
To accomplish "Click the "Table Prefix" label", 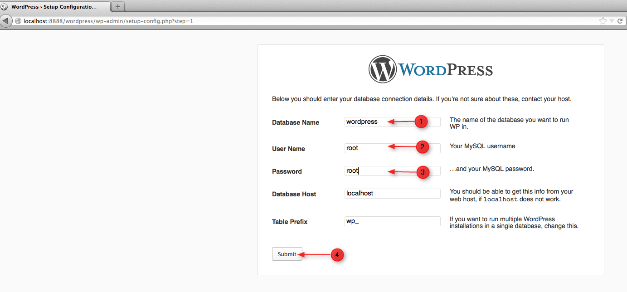I will pos(290,222).
